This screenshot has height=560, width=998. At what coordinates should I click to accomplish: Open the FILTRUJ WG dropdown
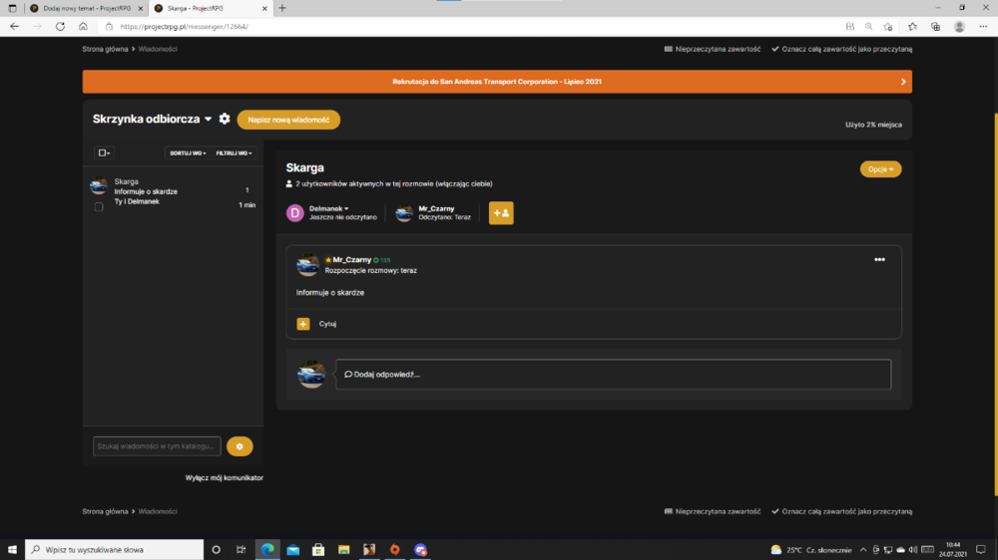coord(234,153)
